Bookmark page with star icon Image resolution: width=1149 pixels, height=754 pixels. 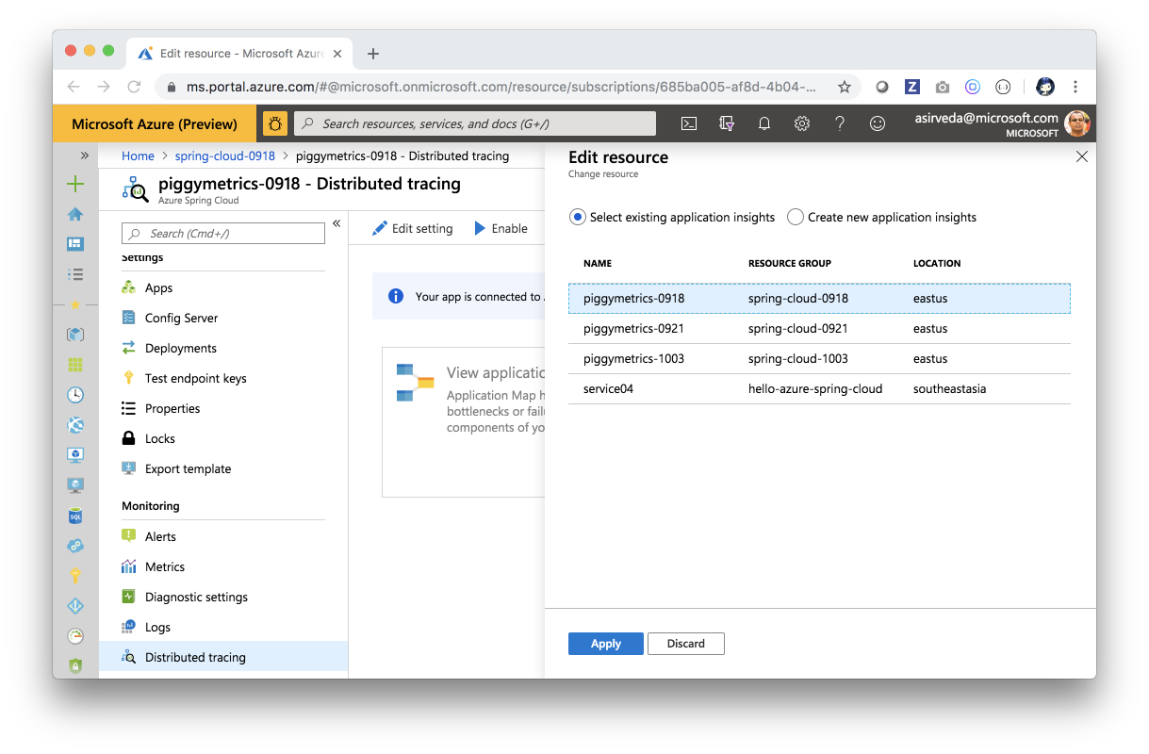coord(845,87)
